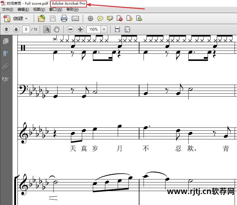
Task: Select the highlight text tool
Action: (110, 18)
